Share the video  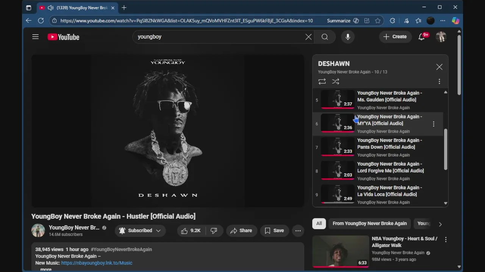tap(241, 230)
